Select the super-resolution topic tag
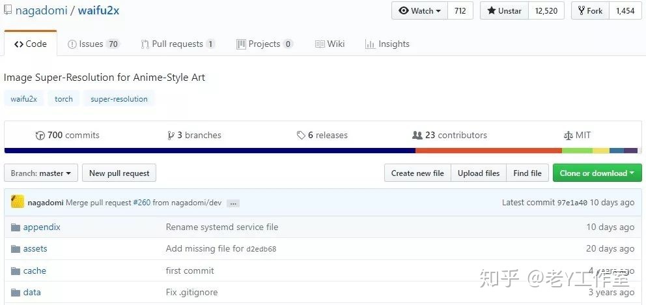 pos(119,99)
